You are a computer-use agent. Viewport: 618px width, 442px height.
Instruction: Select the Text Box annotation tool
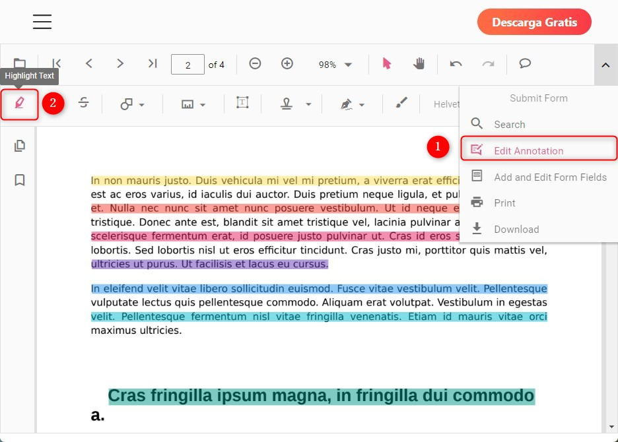pos(242,104)
